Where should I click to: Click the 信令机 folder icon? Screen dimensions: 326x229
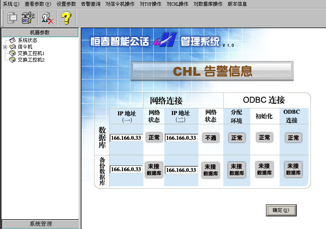click(x=13, y=47)
